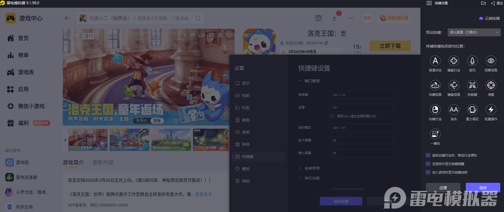The height and width of the screenshot is (212, 504).
Task: Open the 查看更多 link
Action: [x=204, y=194]
